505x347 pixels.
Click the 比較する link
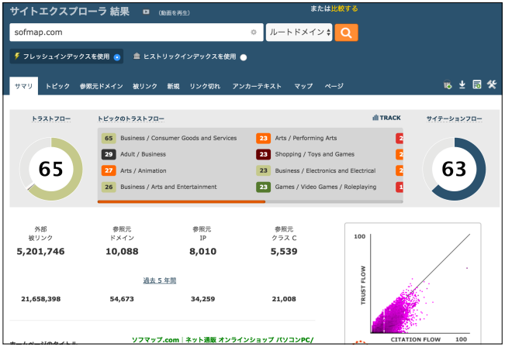(x=344, y=9)
